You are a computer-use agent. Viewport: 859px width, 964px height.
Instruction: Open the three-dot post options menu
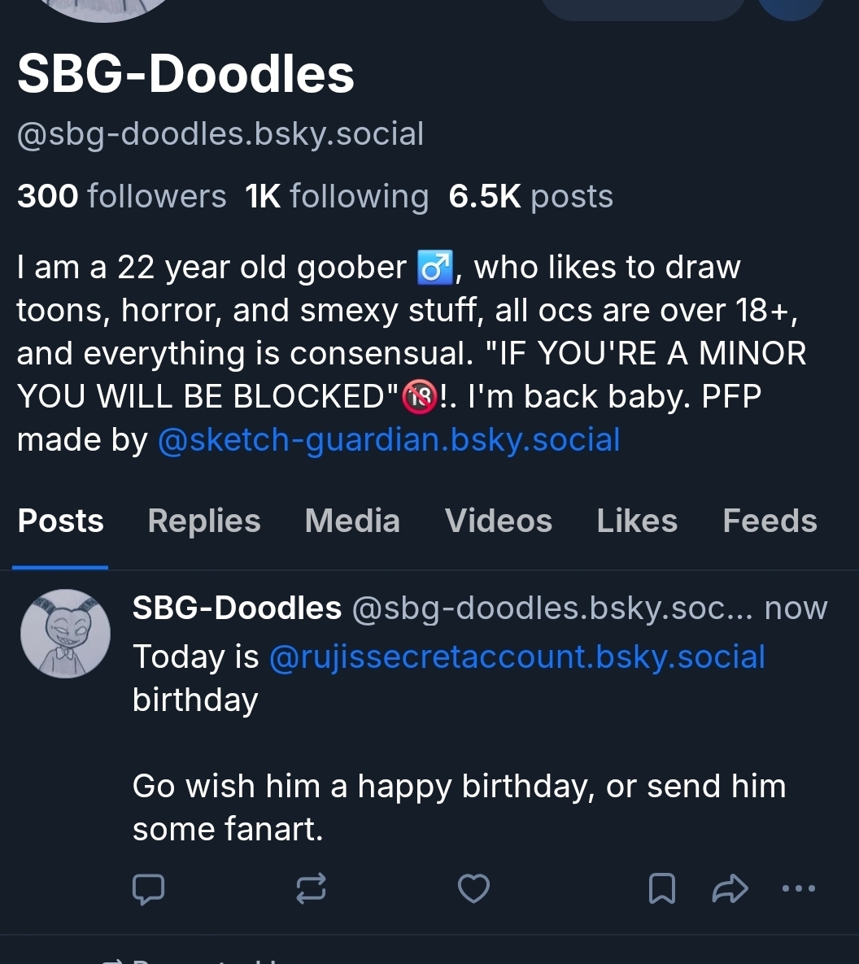798,888
